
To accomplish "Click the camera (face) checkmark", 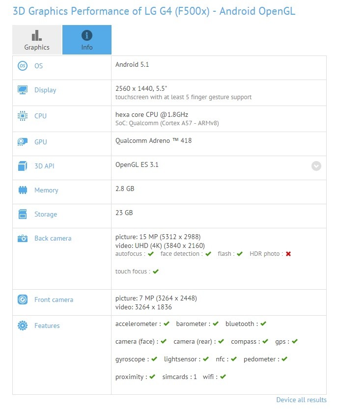I will [164, 341].
